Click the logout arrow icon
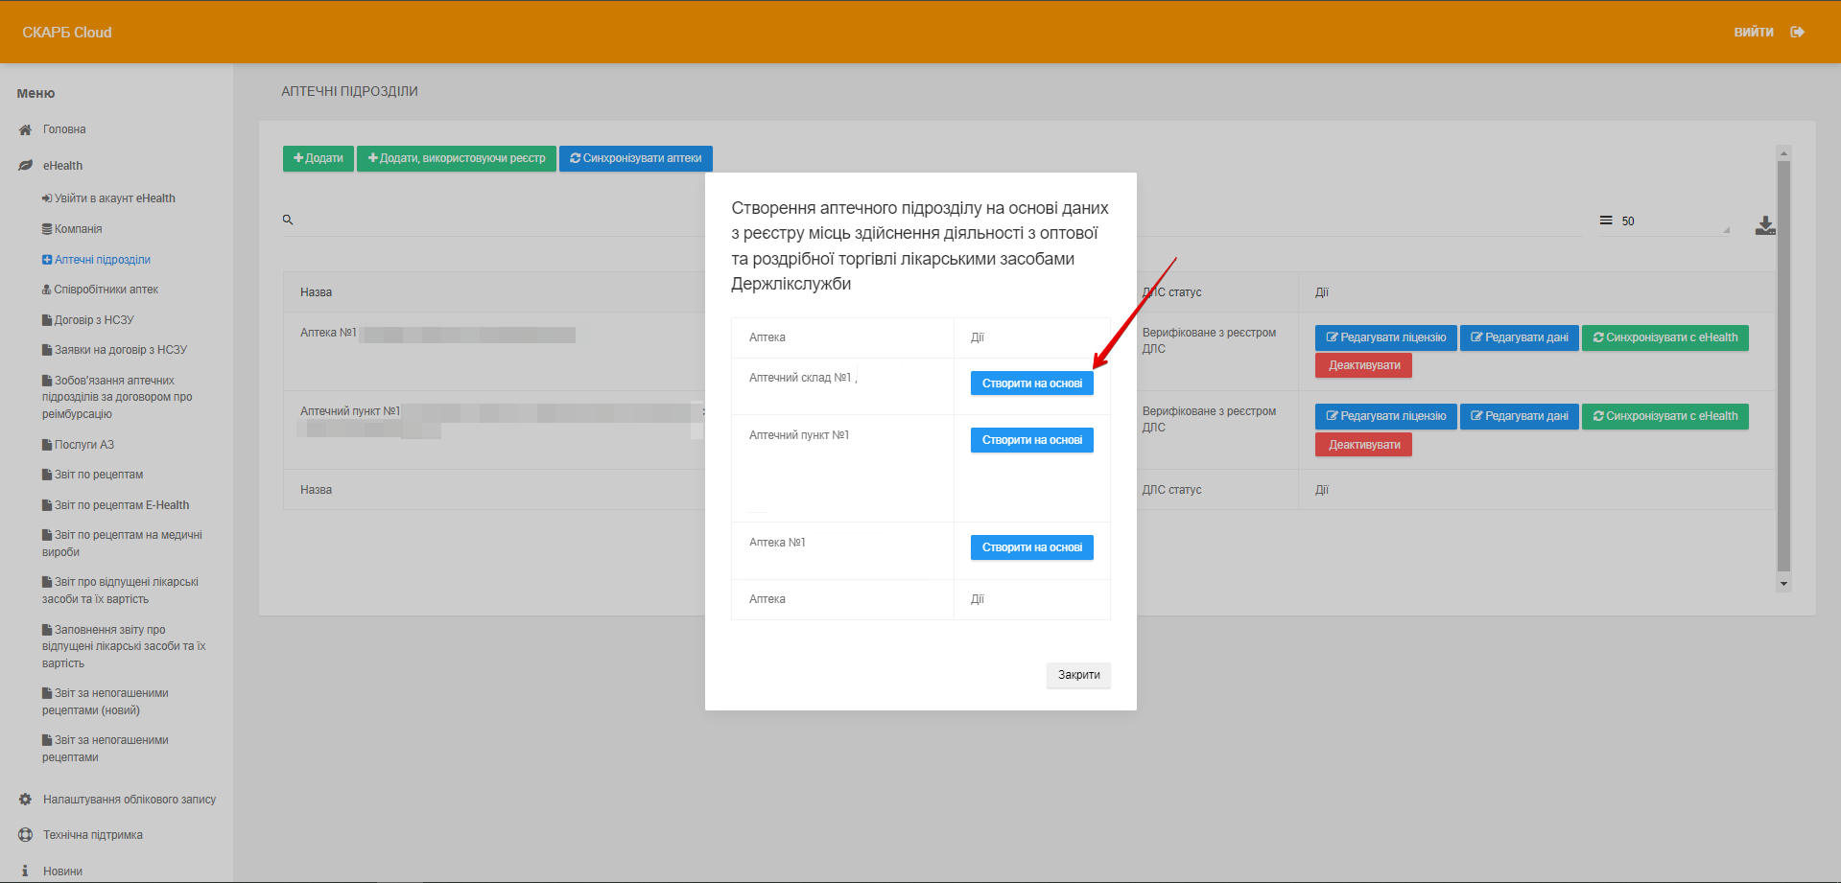Image resolution: width=1841 pixels, height=883 pixels. tap(1797, 33)
